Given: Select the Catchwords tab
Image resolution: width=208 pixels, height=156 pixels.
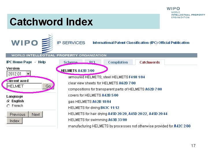Looking at the screenshot, I should tap(150, 62).
